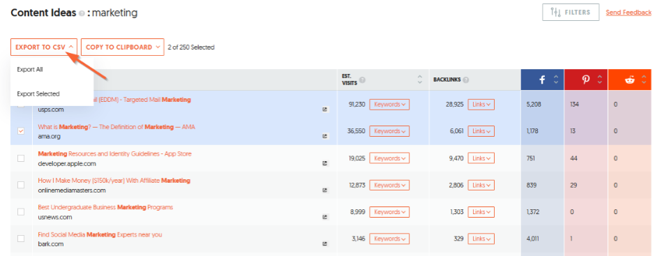Expand Links dropdown for usps.com row
Screen dimensions: 653x256
coord(481,105)
